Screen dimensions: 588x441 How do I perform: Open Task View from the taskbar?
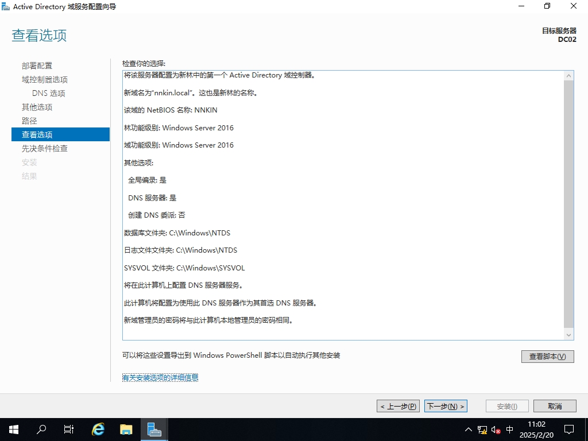tap(69, 429)
